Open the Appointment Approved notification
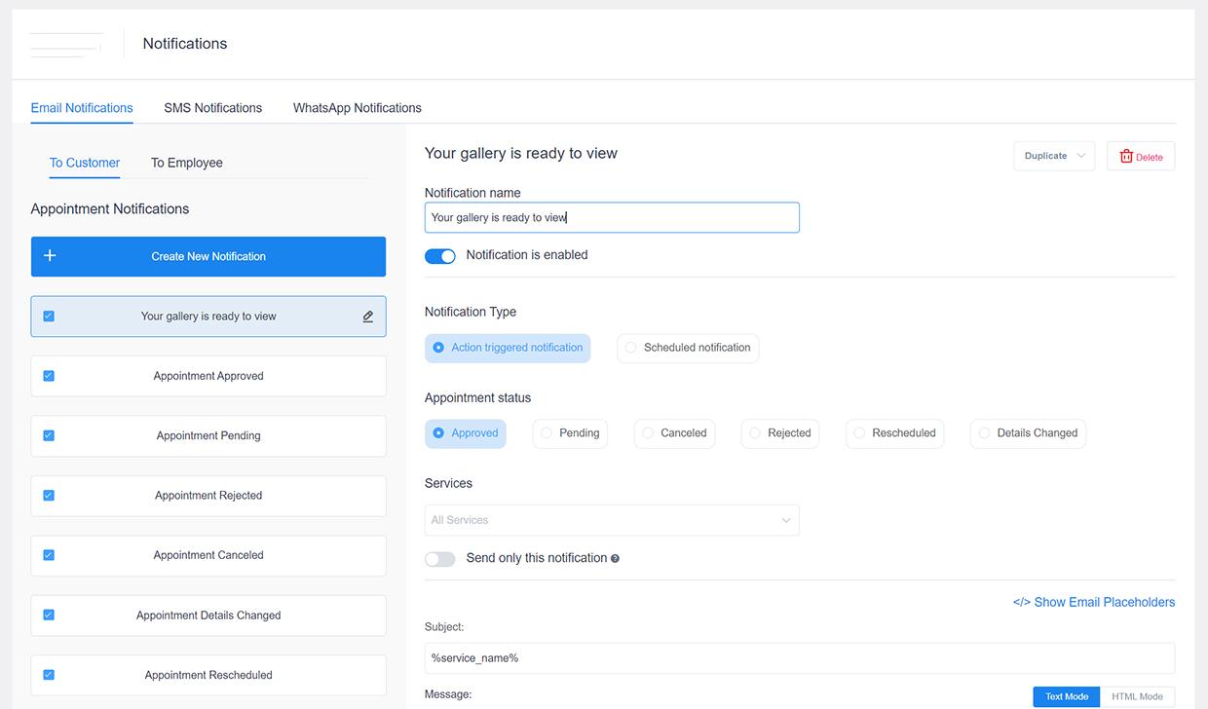Viewport: 1208px width, 709px height. [x=208, y=376]
